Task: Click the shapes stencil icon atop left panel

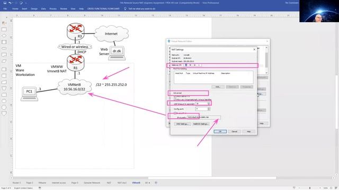Action: [4, 23]
